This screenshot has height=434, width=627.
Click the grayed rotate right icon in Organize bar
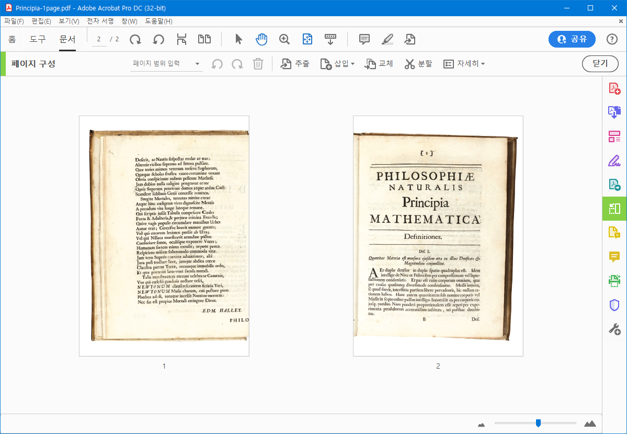237,64
